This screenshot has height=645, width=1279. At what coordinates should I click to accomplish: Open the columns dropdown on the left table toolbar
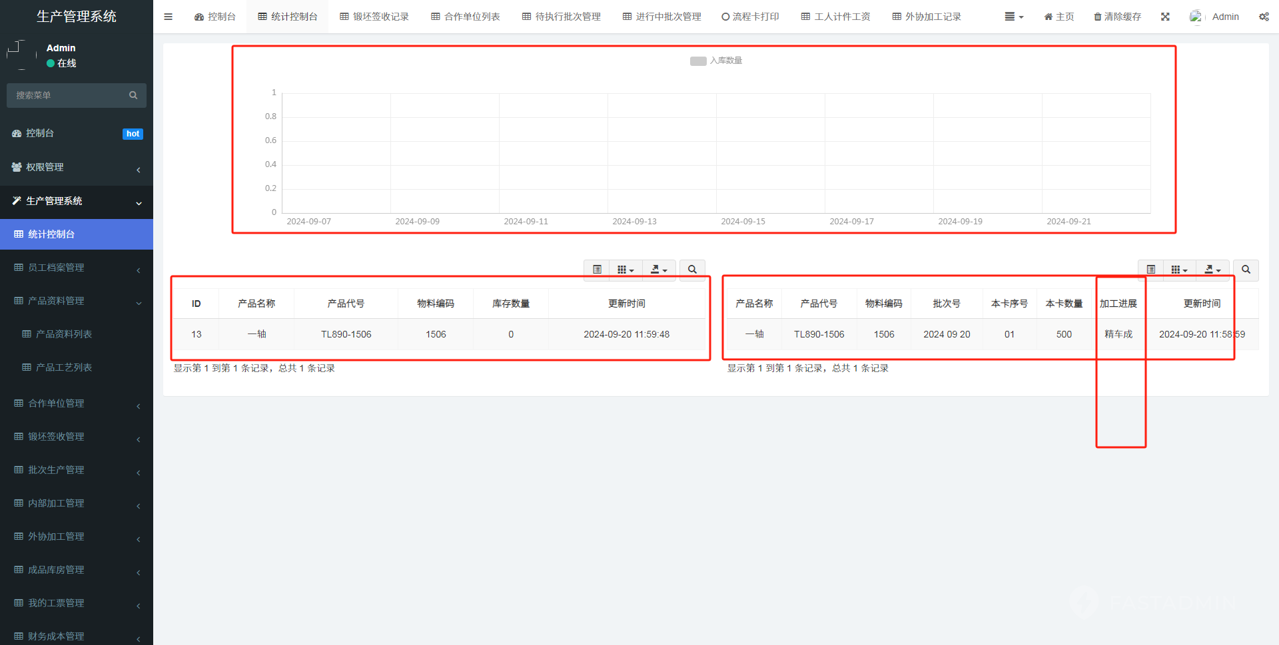tap(625, 270)
